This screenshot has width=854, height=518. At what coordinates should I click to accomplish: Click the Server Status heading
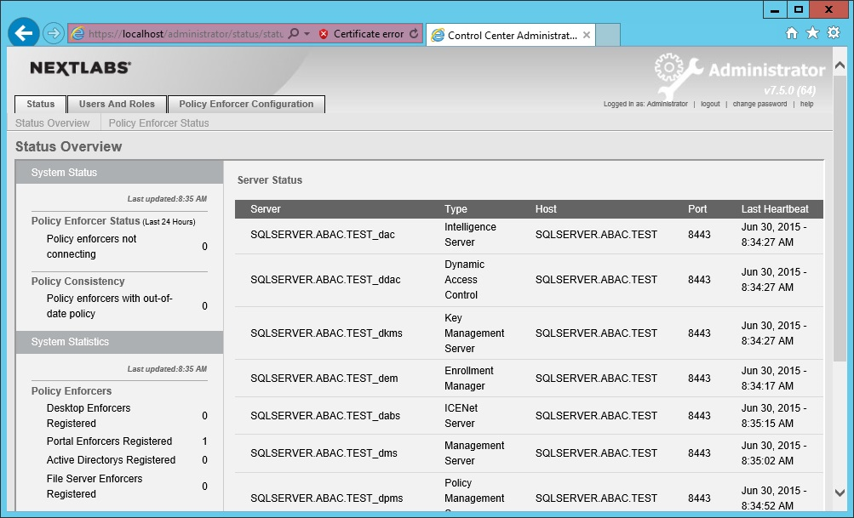point(270,180)
